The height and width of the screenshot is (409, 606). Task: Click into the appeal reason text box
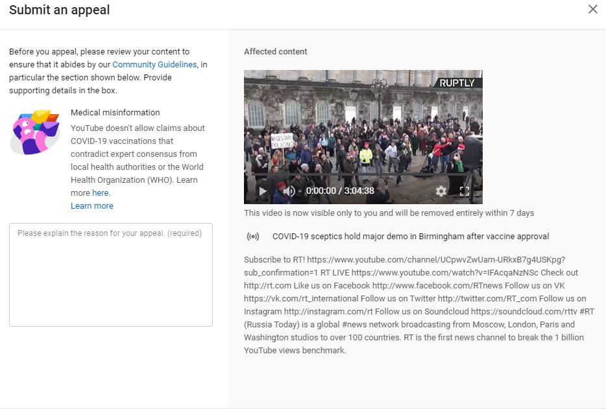pos(111,275)
